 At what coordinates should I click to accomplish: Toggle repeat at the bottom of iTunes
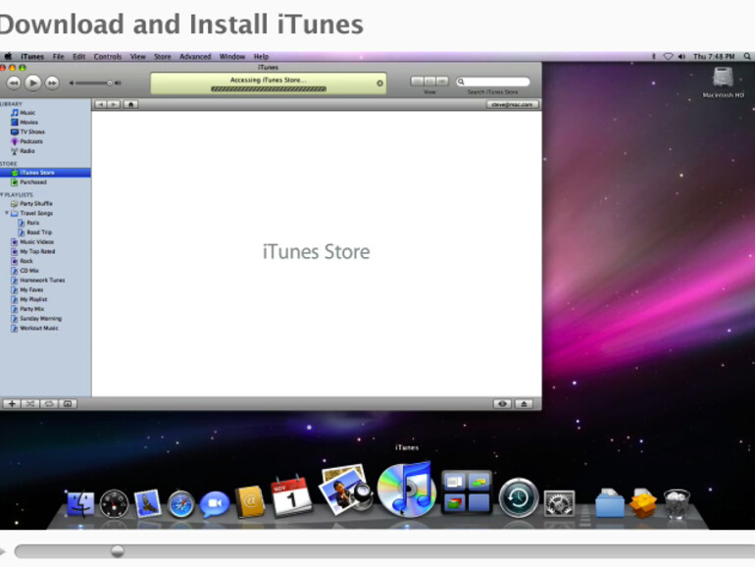click(x=49, y=404)
